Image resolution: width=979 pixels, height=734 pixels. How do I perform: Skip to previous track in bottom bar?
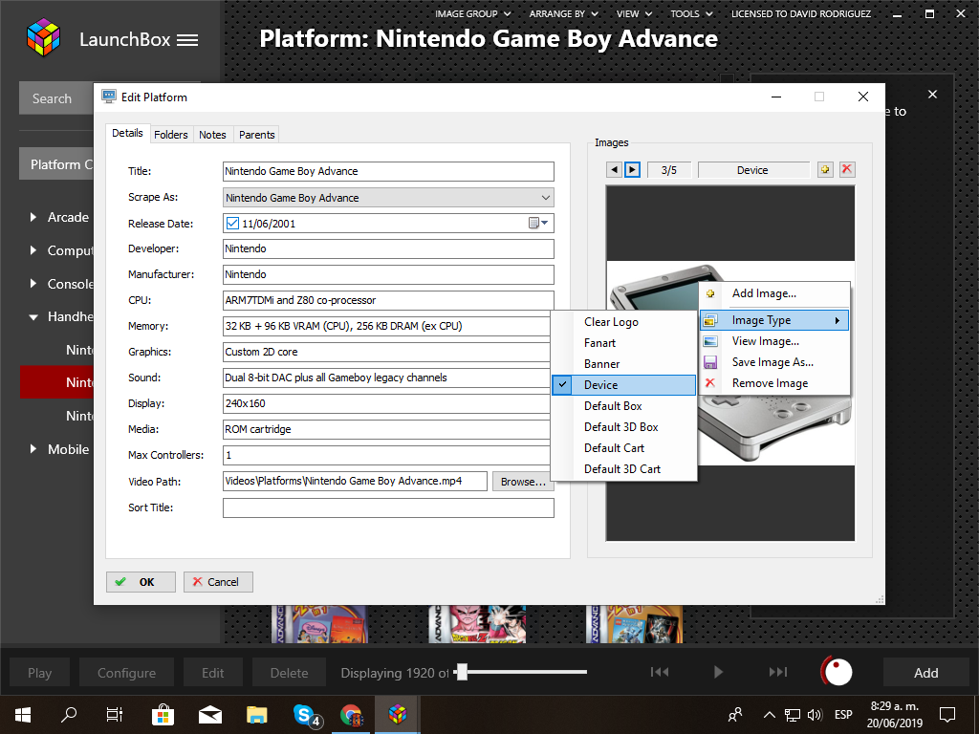click(x=660, y=672)
